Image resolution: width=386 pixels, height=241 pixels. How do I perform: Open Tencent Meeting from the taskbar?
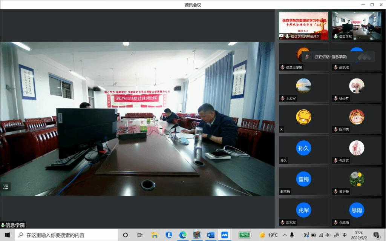tap(225, 235)
